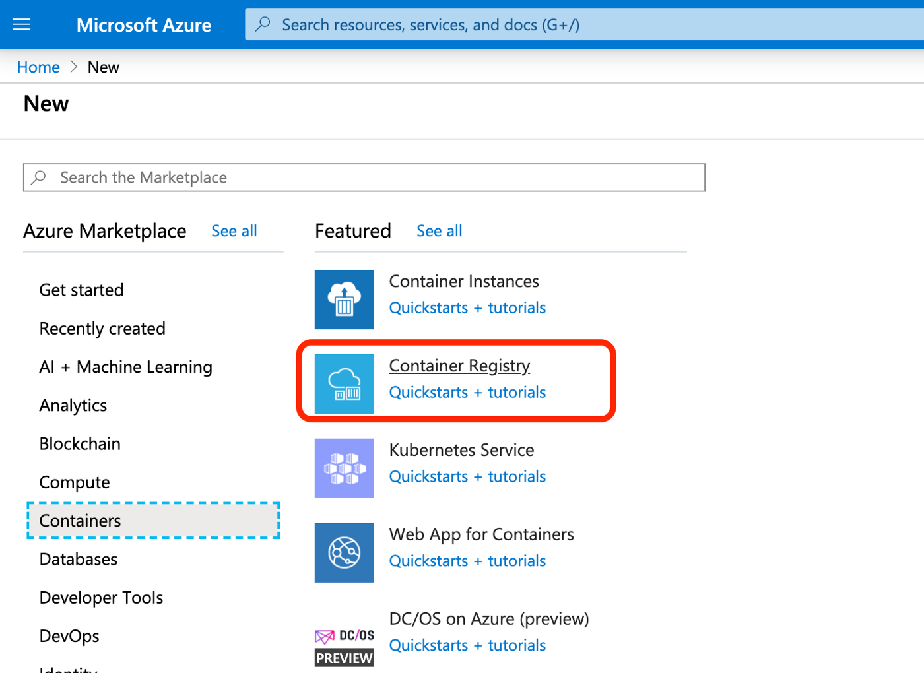Select Analytics category
Viewport: 924px width, 673px height.
[x=73, y=405]
